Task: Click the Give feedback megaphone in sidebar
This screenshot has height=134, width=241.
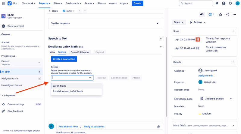Action: pyautogui.click(x=3, y=111)
